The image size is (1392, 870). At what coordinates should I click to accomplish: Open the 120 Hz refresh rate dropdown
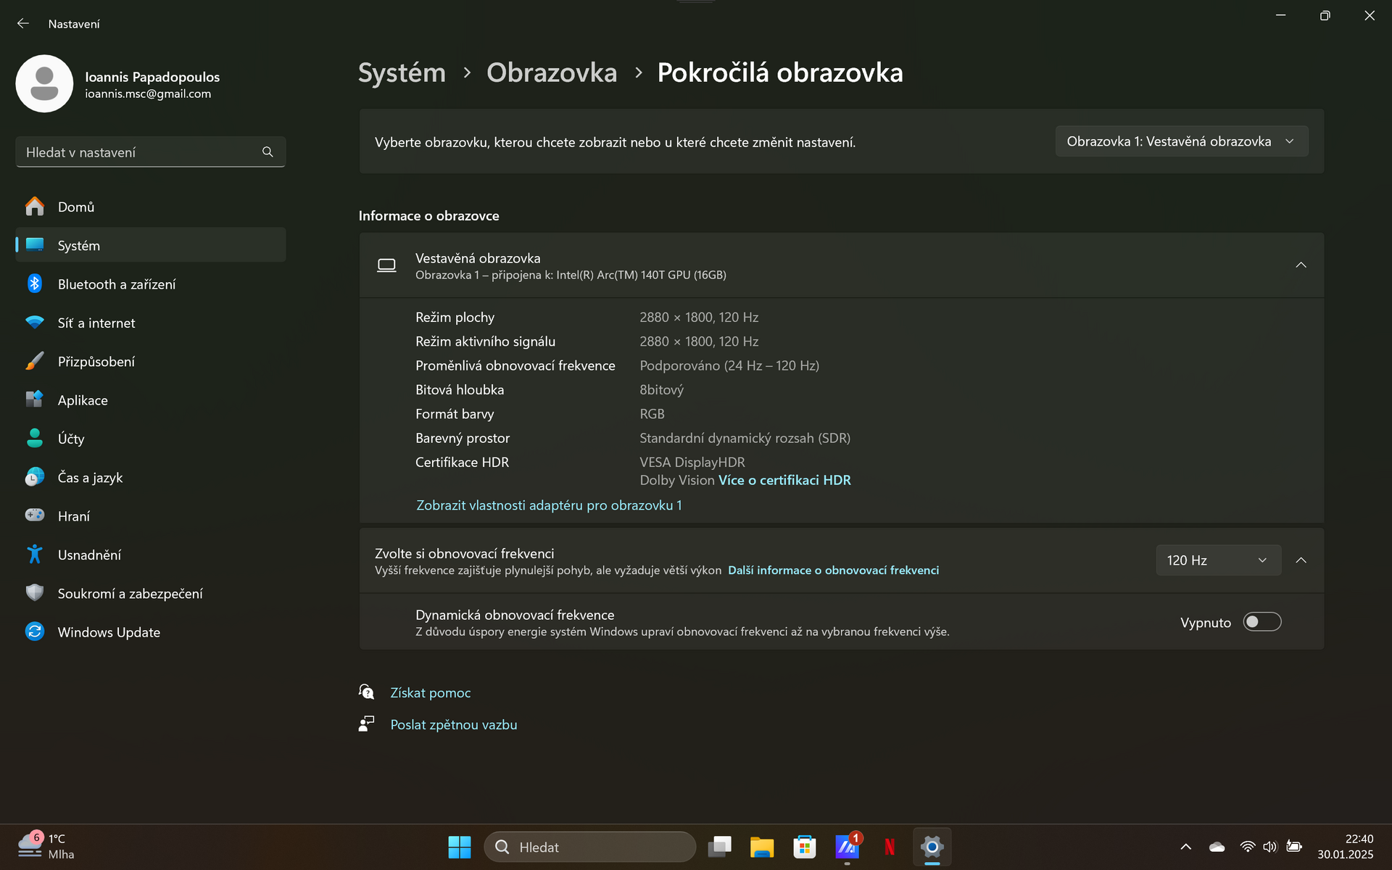click(1214, 559)
